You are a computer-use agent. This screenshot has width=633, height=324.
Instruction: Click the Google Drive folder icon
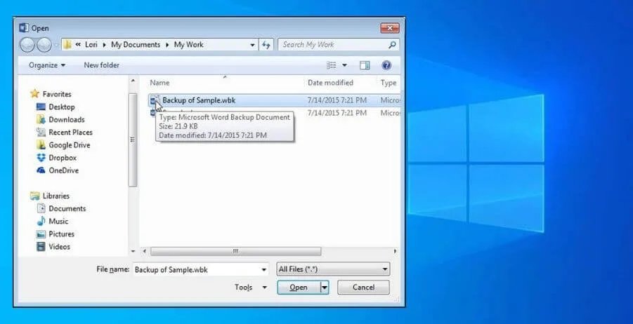point(41,144)
